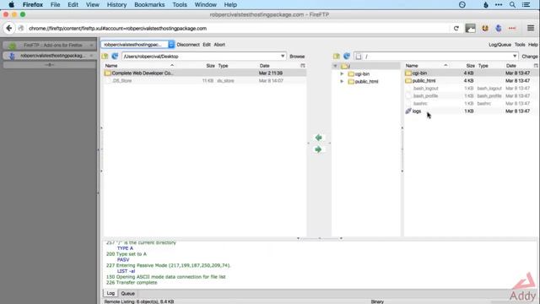Open the Apple menu
Screen dimensions: 540x304
coord(11,5)
